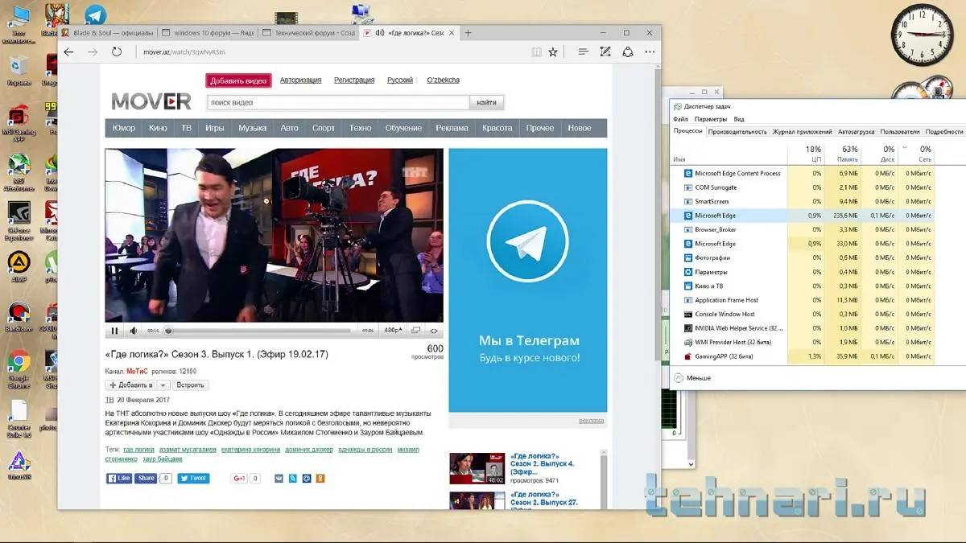Click in the 'поиск видео' field

click(338, 102)
